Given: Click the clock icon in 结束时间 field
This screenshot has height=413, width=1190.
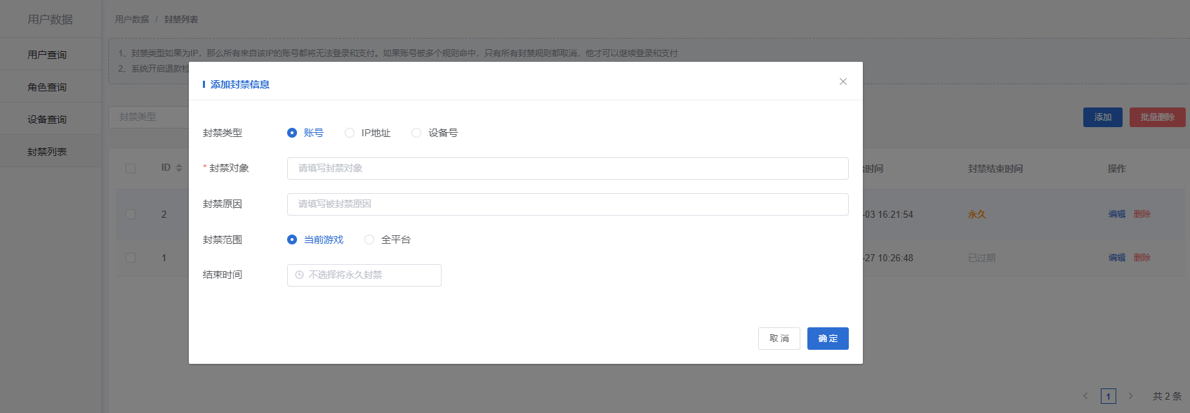Looking at the screenshot, I should tap(300, 275).
